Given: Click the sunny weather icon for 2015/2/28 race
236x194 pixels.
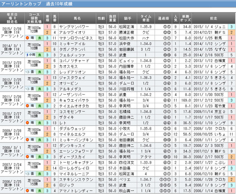Looking at the screenshot, I should (x=28, y=38).
